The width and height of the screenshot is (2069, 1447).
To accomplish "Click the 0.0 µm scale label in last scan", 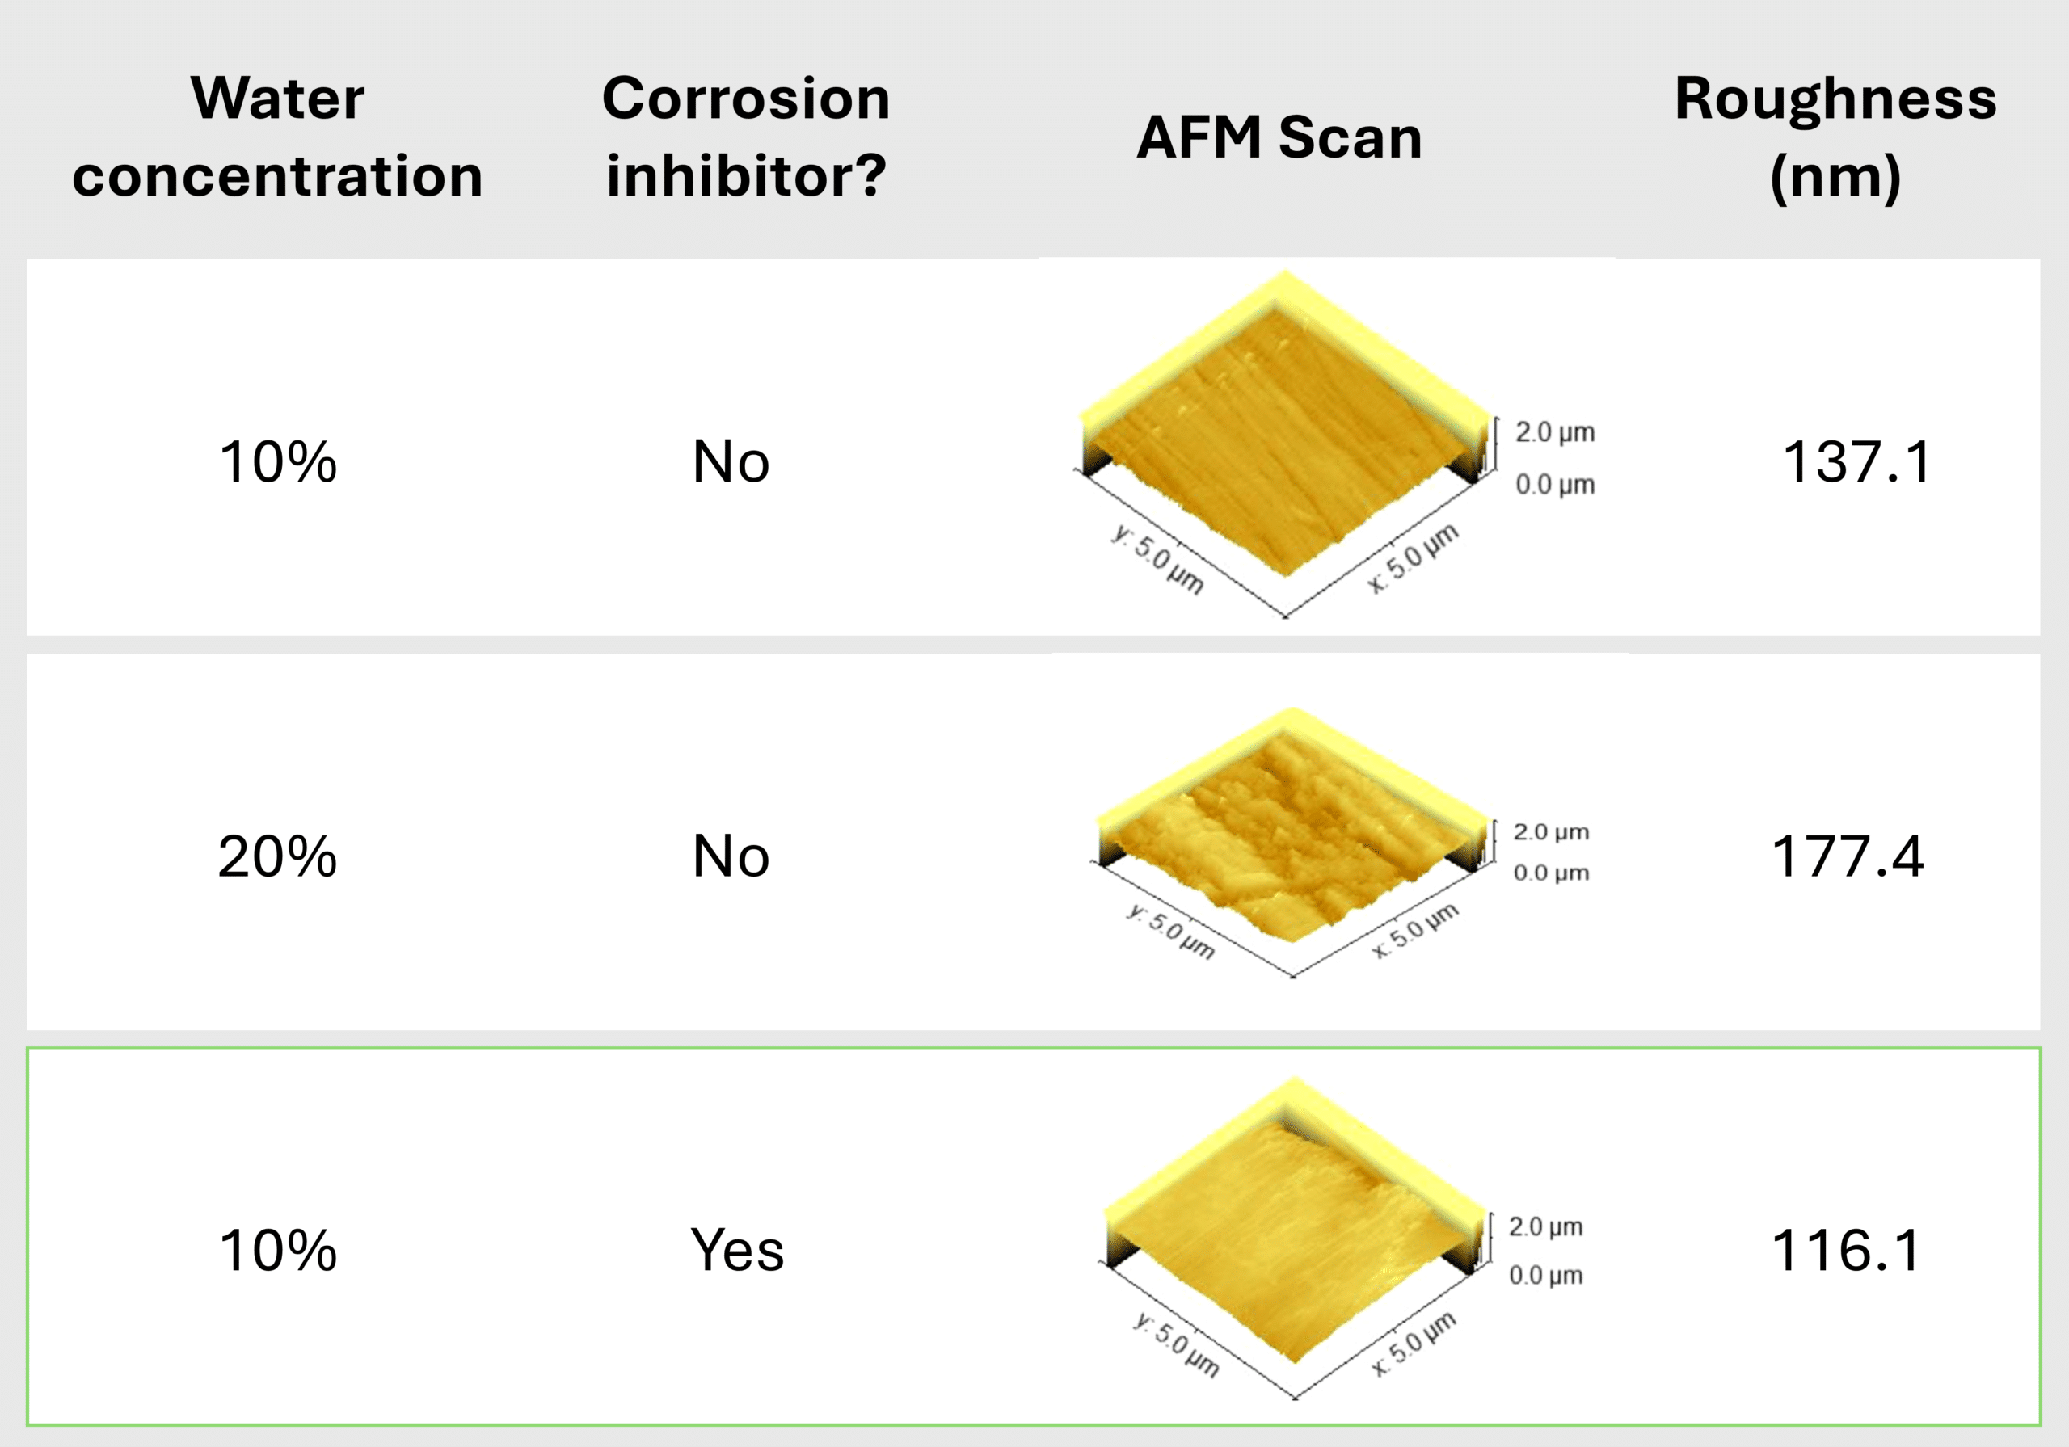I will pos(1545,1275).
